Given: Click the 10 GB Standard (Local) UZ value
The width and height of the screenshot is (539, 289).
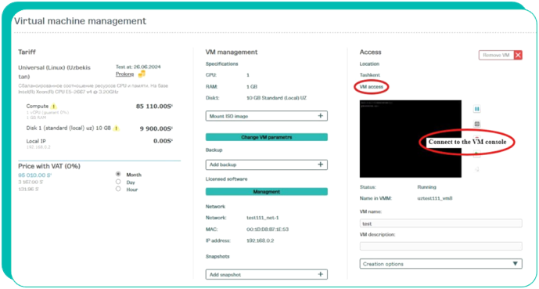Looking at the screenshot, I should (276, 98).
